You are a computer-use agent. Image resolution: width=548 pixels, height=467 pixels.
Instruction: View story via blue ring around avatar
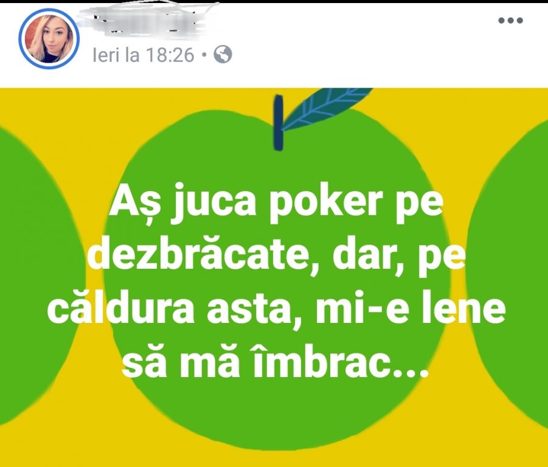click(x=49, y=38)
